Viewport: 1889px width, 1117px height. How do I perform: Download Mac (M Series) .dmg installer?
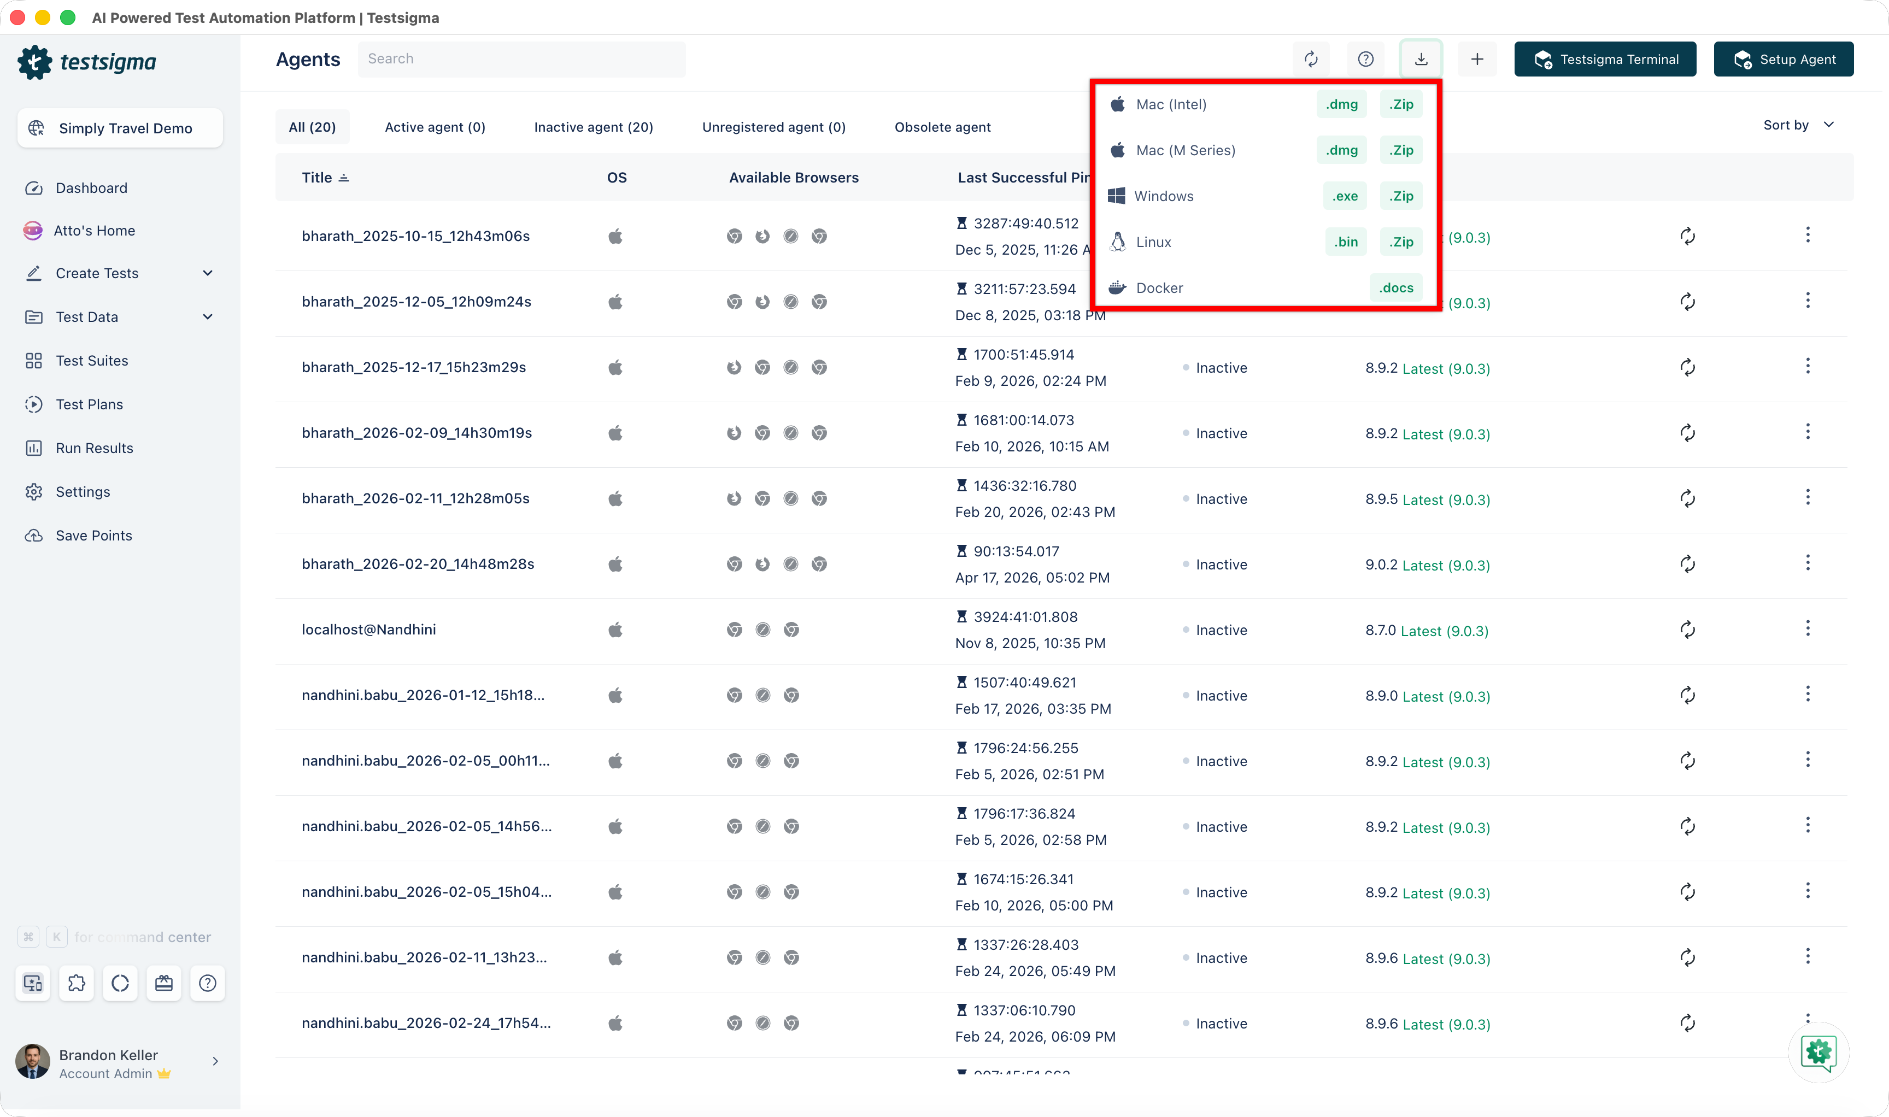pos(1342,150)
